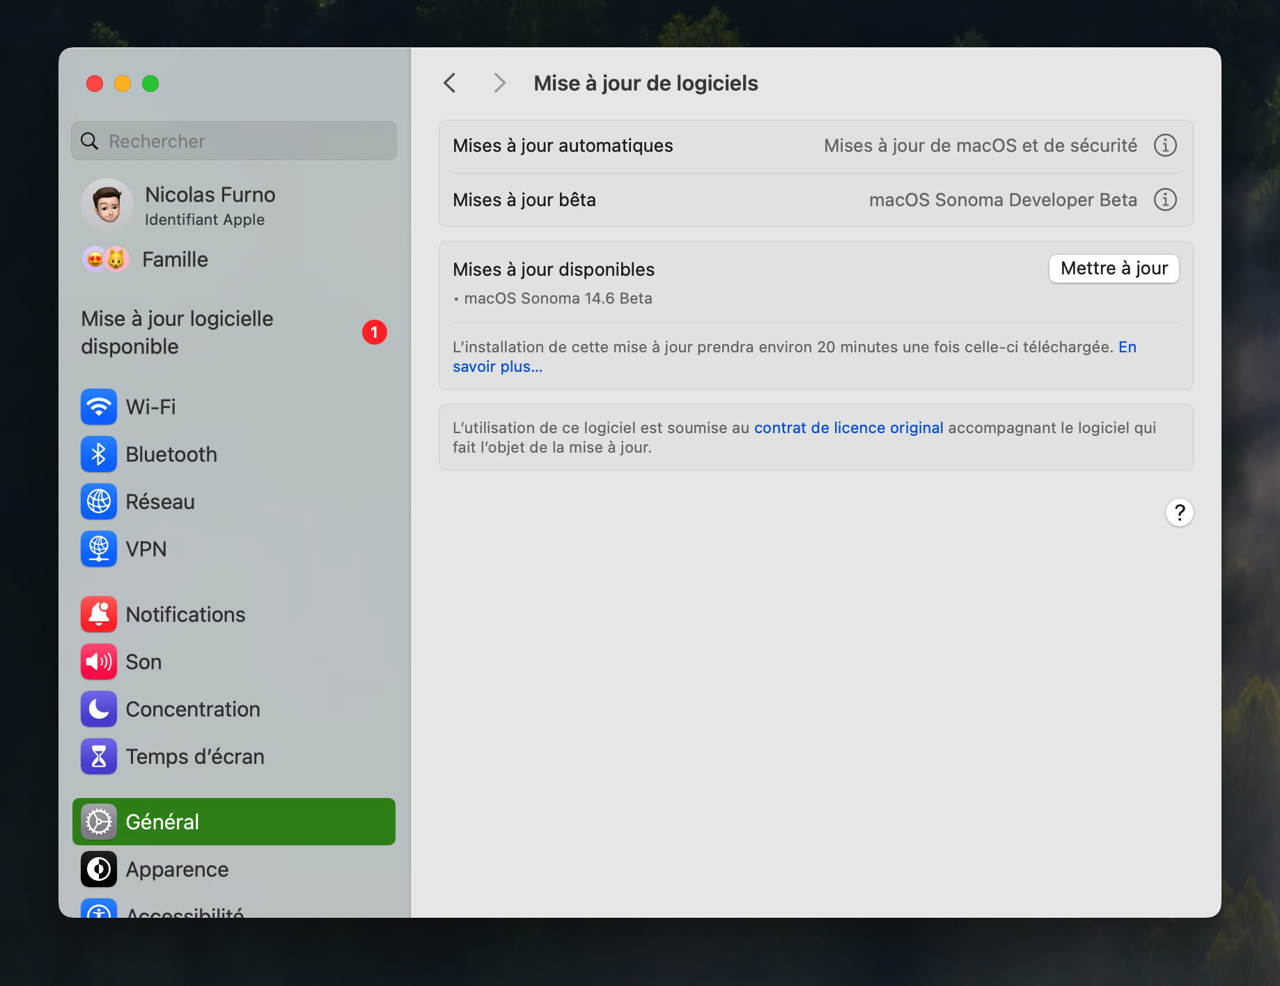Open Wi-Fi settings icon
The width and height of the screenshot is (1280, 986).
click(x=99, y=407)
